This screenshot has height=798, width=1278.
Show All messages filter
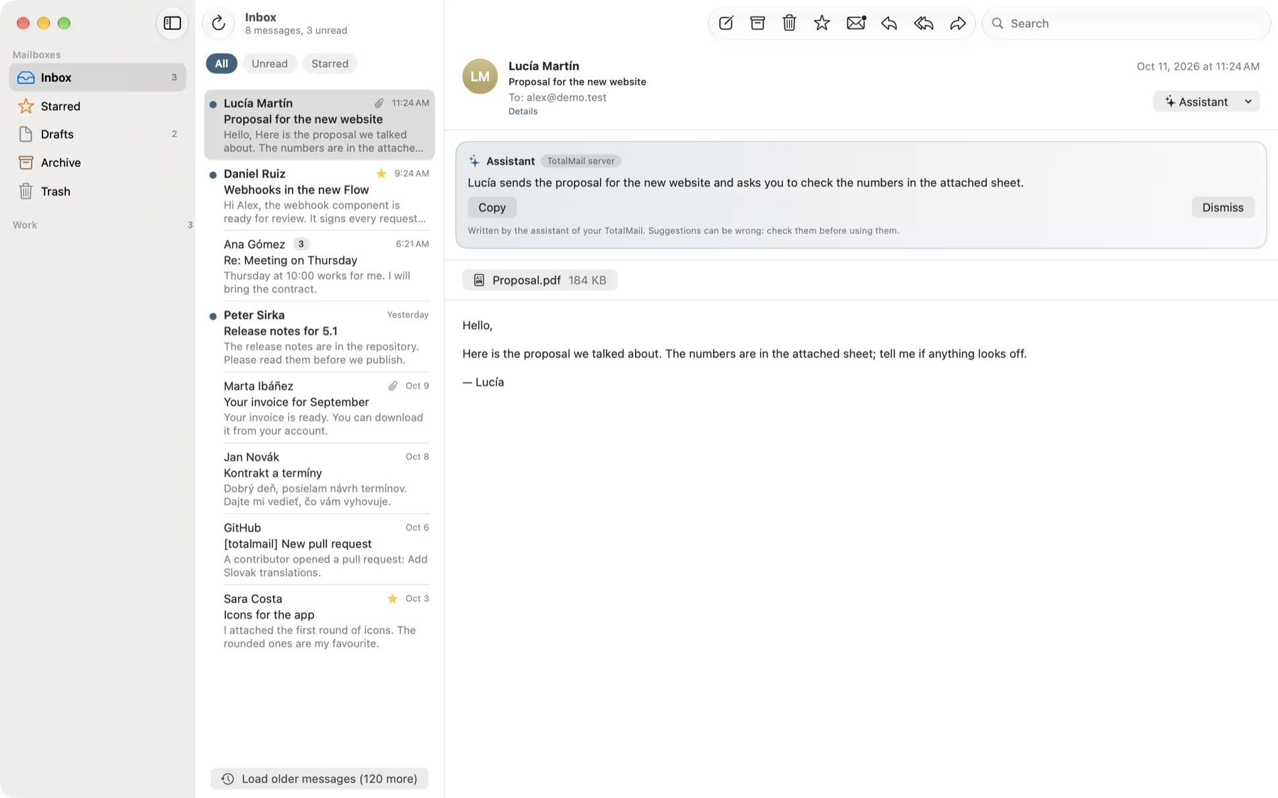pos(221,64)
